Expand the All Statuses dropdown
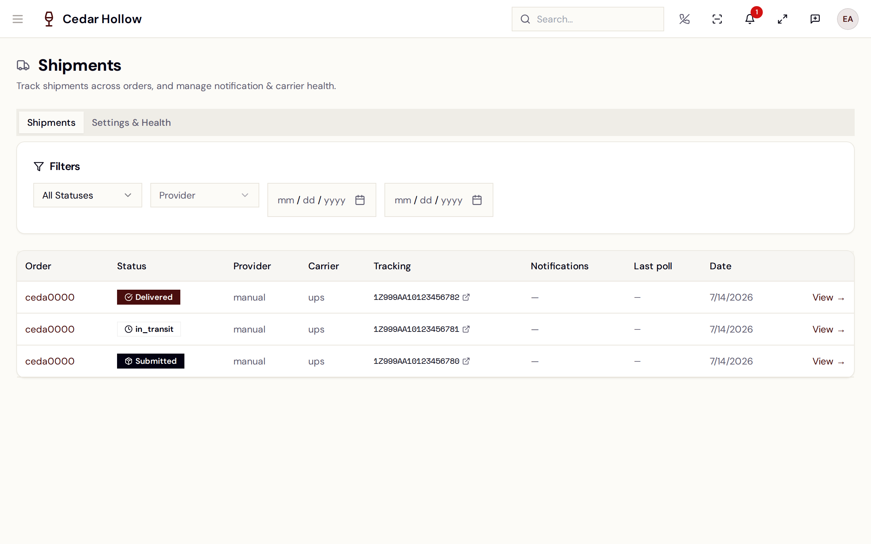Viewport: 871px width, 544px height. click(x=87, y=195)
